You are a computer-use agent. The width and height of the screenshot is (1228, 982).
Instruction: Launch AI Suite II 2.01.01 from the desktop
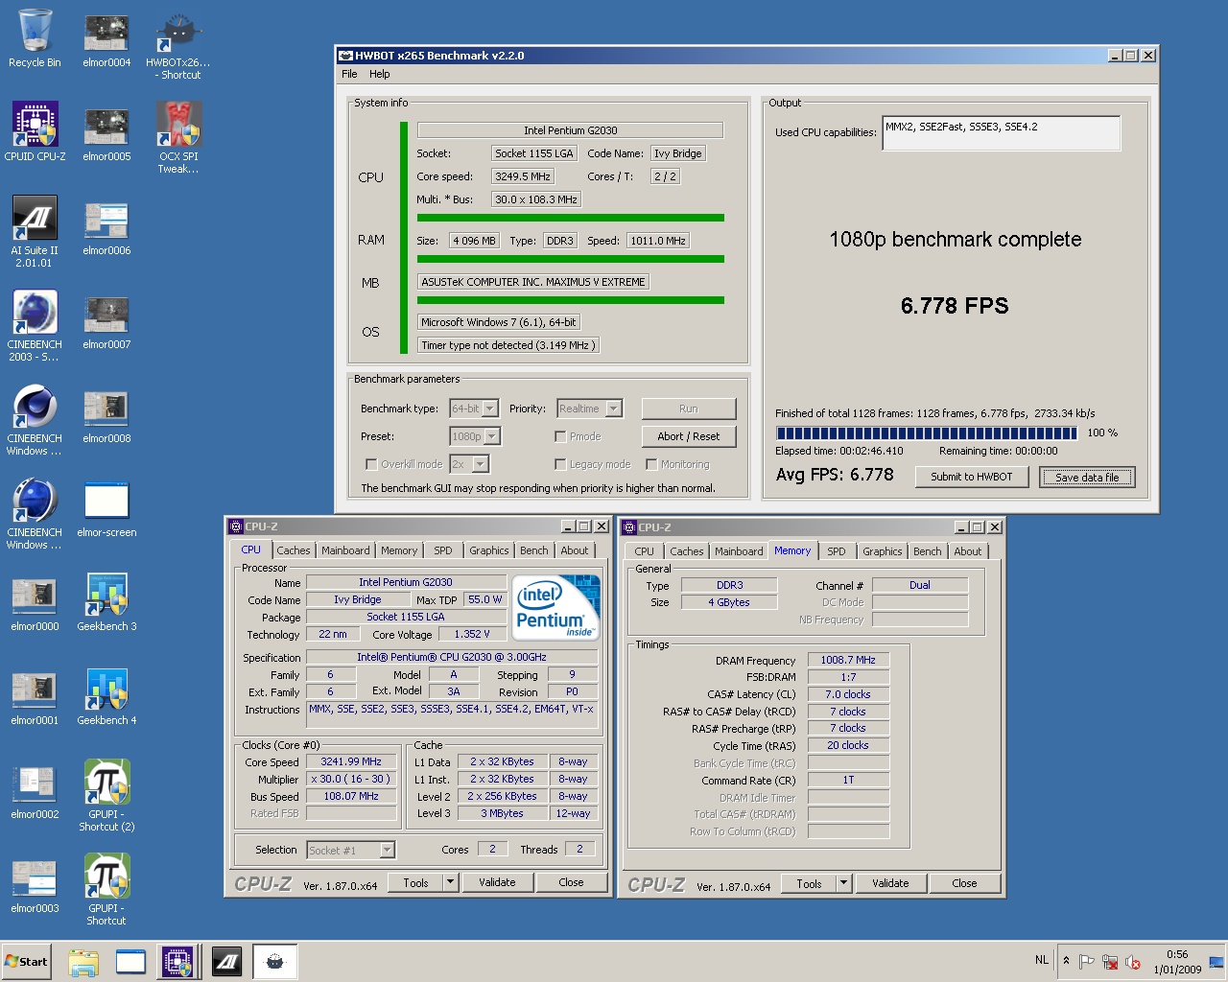(35, 231)
